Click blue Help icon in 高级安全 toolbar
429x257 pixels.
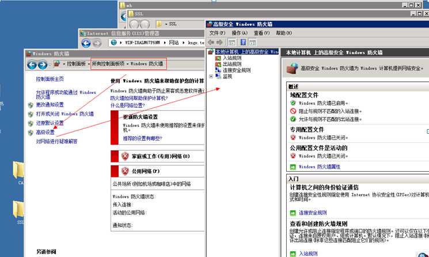[x=243, y=42]
